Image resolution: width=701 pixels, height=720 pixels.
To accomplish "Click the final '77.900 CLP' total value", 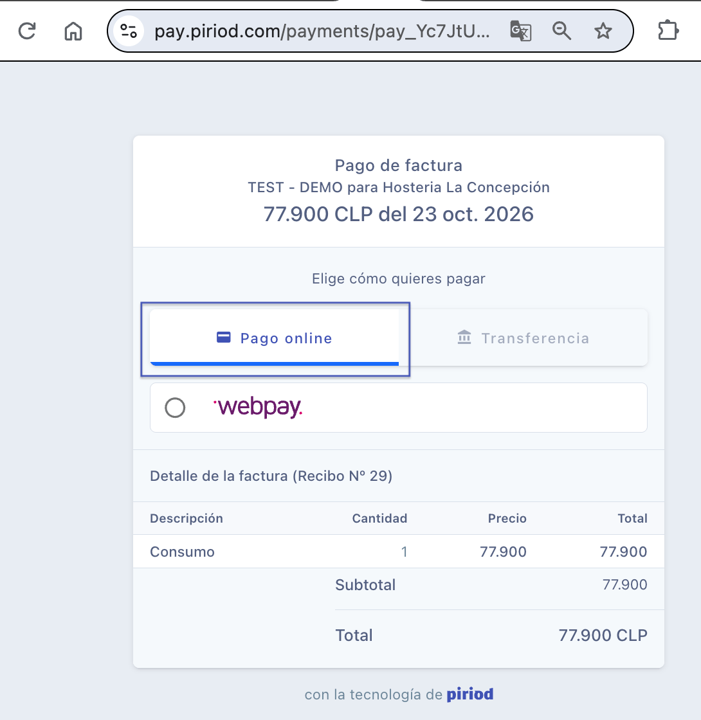I will coord(603,635).
